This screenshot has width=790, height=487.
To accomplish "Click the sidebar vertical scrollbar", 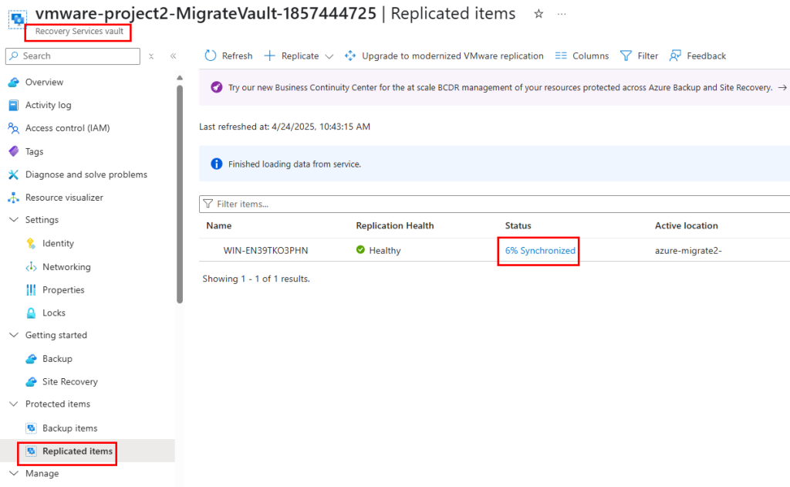I will (x=180, y=194).
